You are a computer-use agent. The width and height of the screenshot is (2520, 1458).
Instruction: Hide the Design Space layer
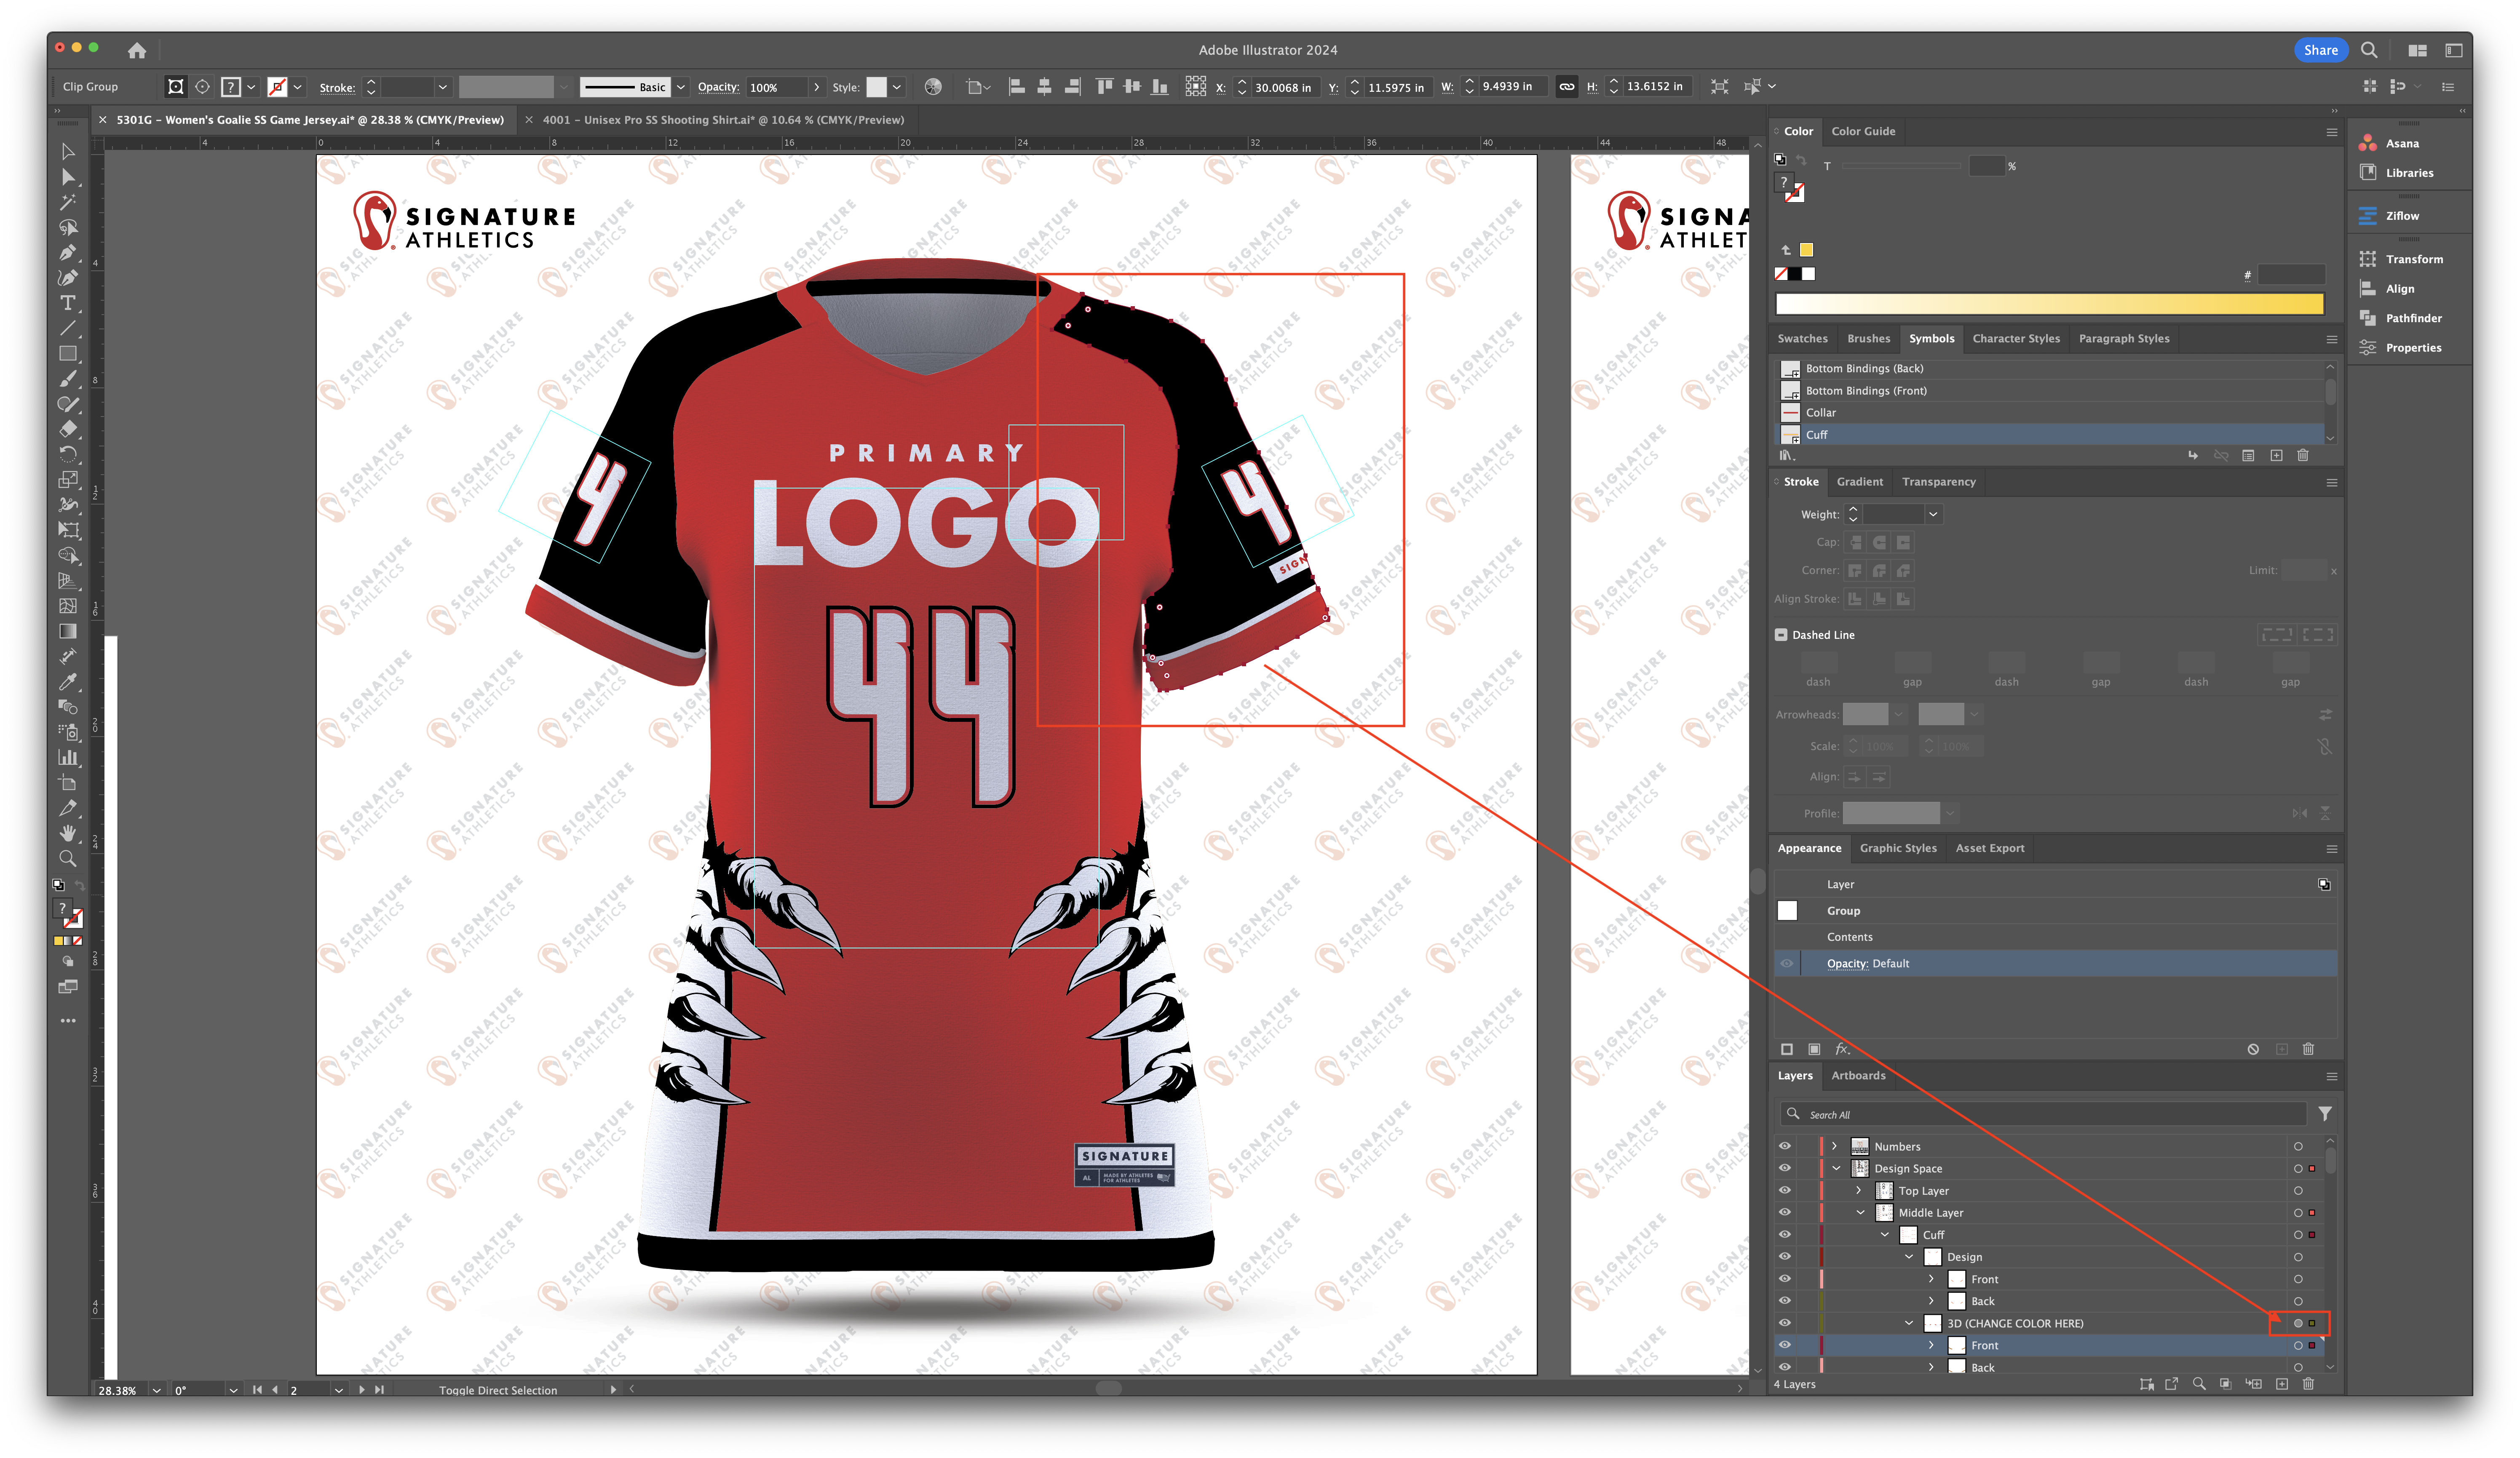pos(1785,1168)
